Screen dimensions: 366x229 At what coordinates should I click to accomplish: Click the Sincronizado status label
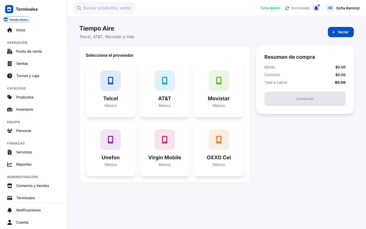tap(300, 8)
